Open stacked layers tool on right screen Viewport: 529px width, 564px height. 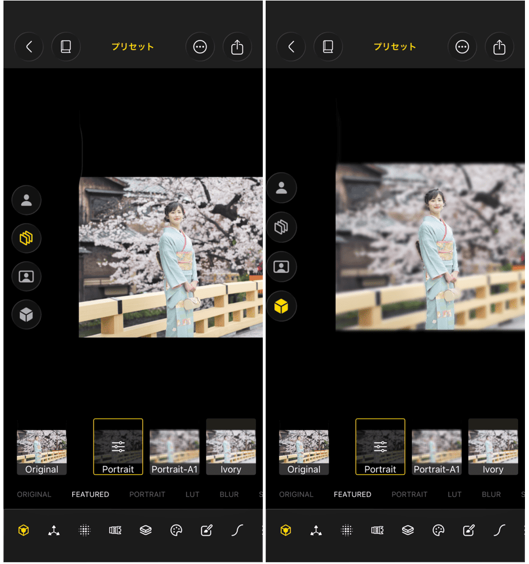coord(408,530)
